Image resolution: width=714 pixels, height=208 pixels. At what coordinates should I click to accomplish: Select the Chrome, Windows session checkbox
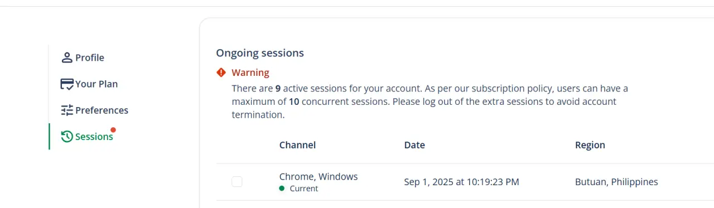(x=237, y=182)
